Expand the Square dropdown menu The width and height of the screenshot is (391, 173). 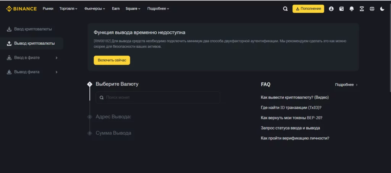[x=133, y=8]
